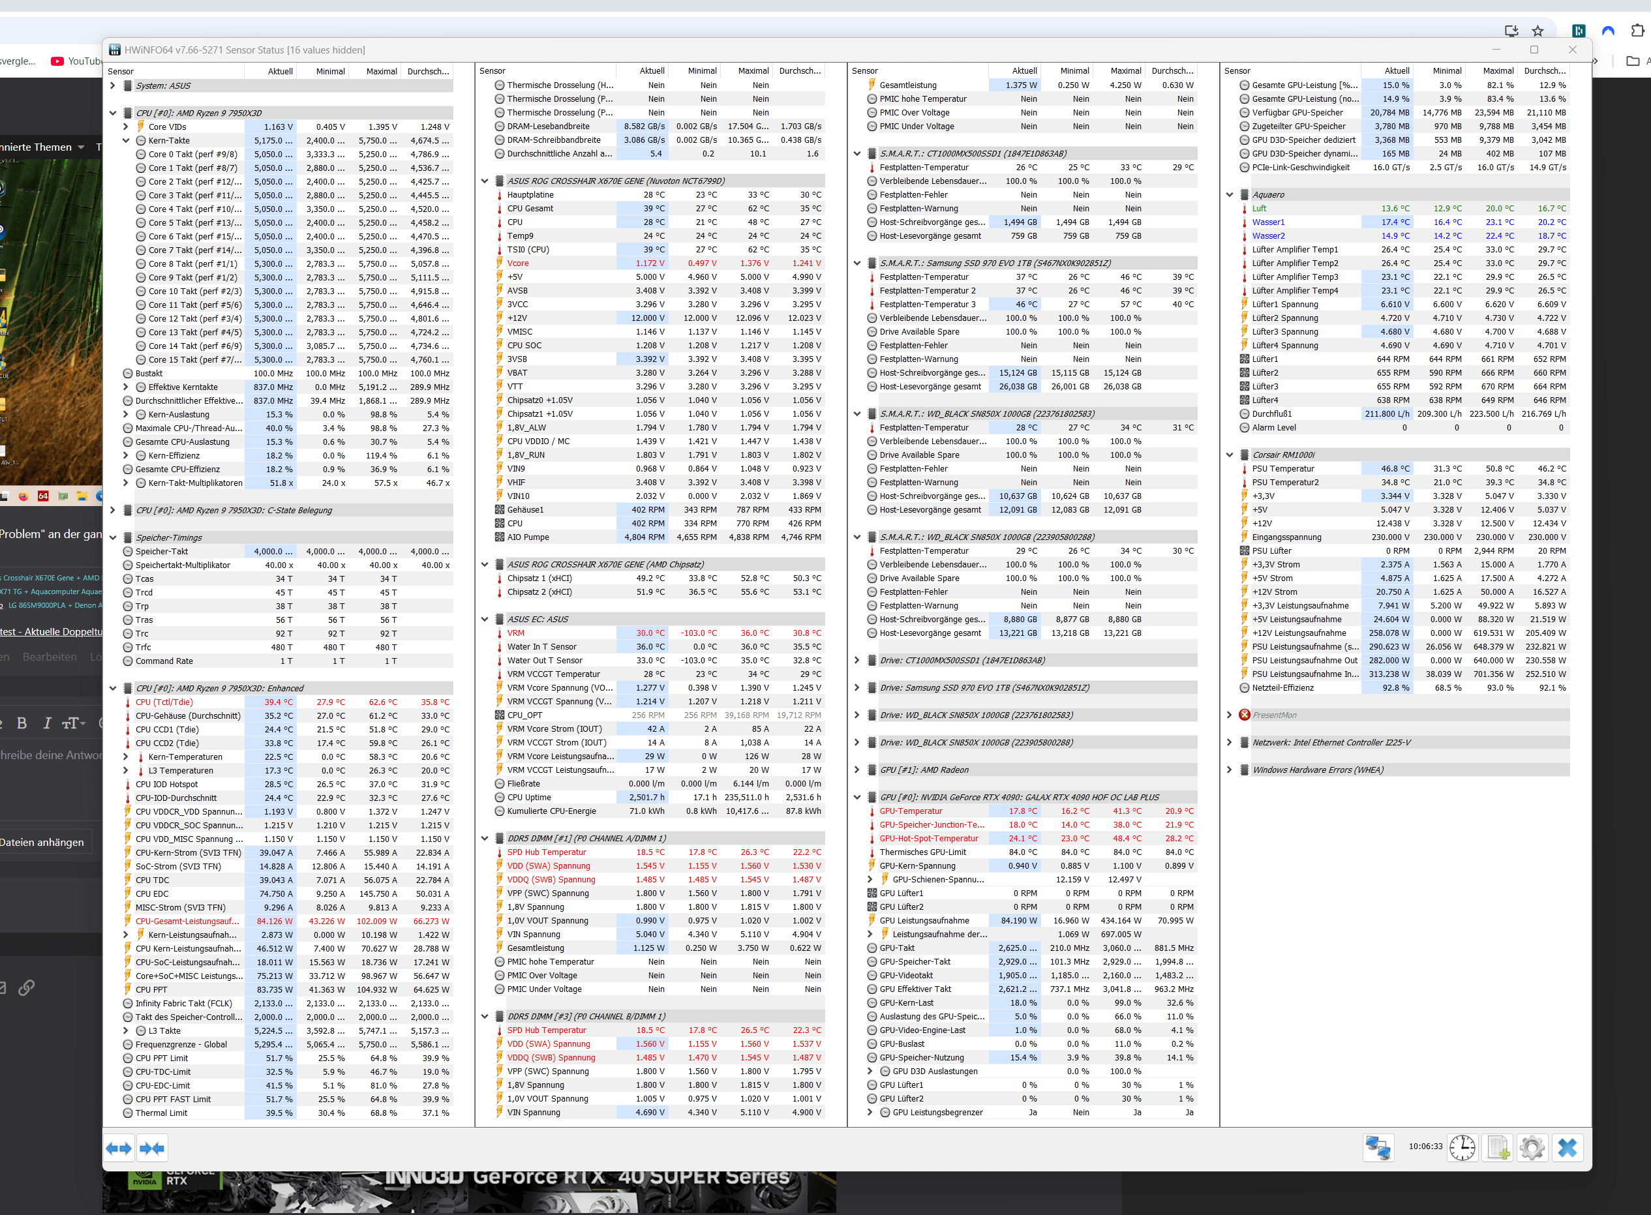Insert a link with the chain icon
This screenshot has height=1215, width=1651.
coord(27,988)
